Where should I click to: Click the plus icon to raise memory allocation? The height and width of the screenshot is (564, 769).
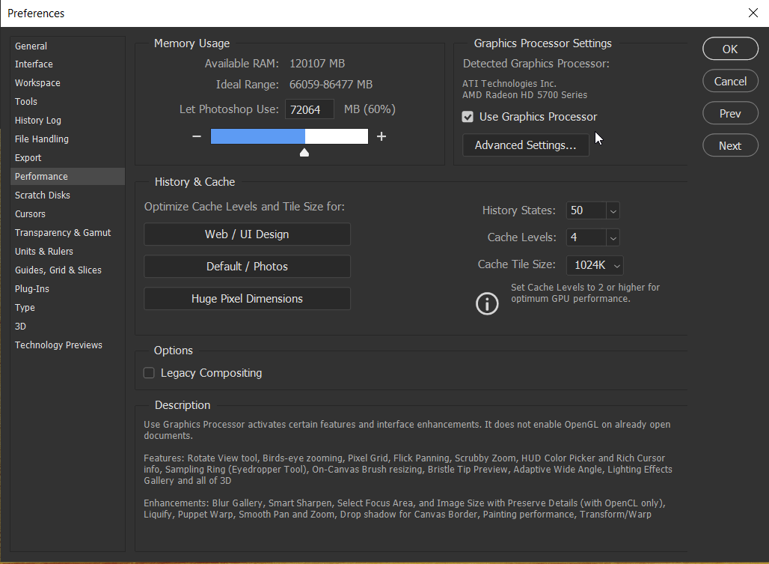coord(382,136)
